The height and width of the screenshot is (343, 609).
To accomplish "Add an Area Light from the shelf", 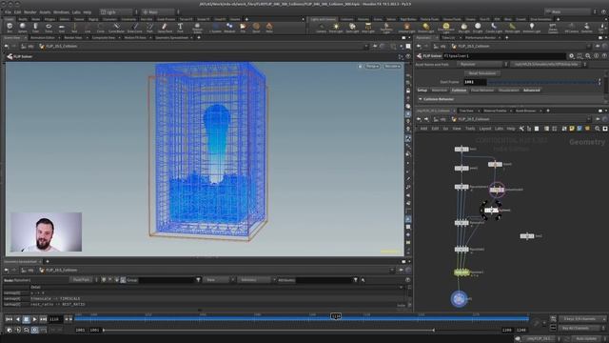I will (368, 28).
